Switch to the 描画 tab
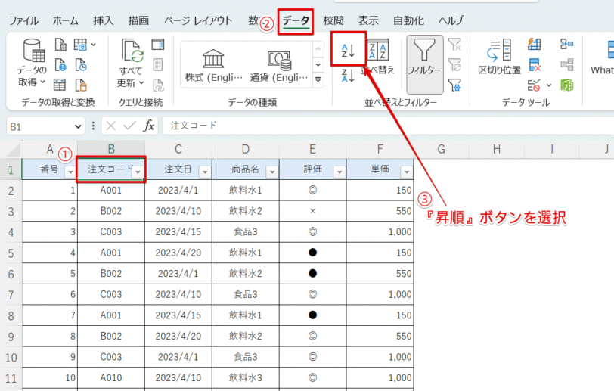 [x=138, y=20]
